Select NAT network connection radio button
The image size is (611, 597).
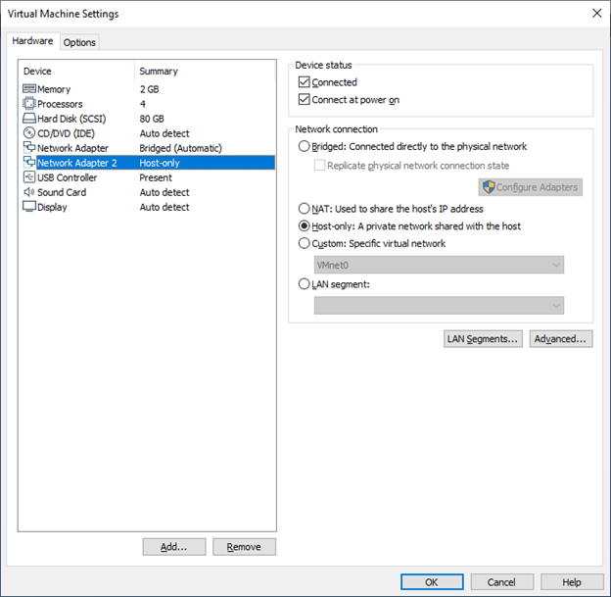[x=305, y=209]
